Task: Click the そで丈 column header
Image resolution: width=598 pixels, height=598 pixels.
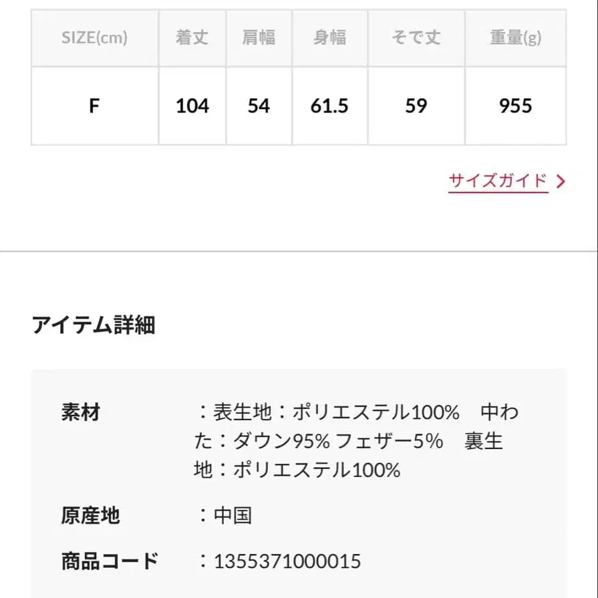Action: click(x=416, y=37)
